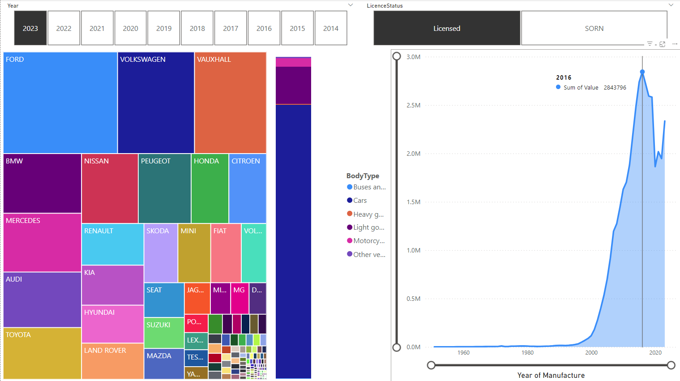
Task: Open focus mode for the line chart
Action: point(663,44)
